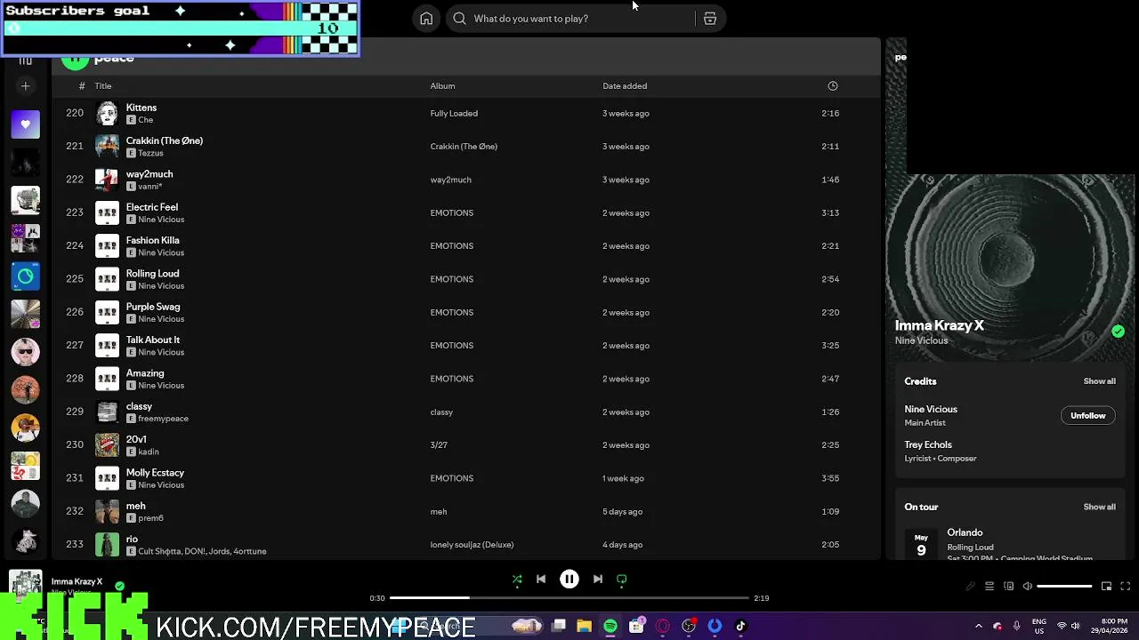The image size is (1139, 640).
Task: Show lyrics via microphone icon in player bar
Action: coord(971,587)
